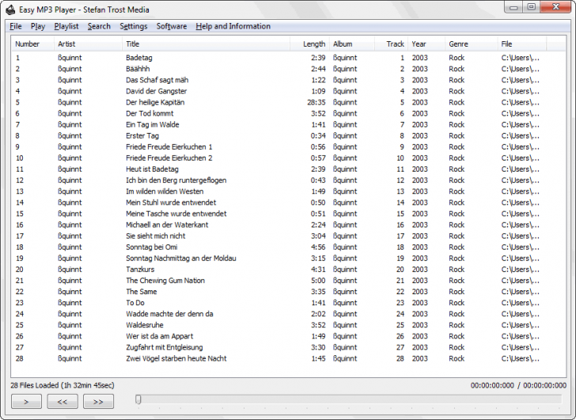Select the song Ein Tag im Walde
The width and height of the screenshot is (576, 420).
tap(153, 124)
